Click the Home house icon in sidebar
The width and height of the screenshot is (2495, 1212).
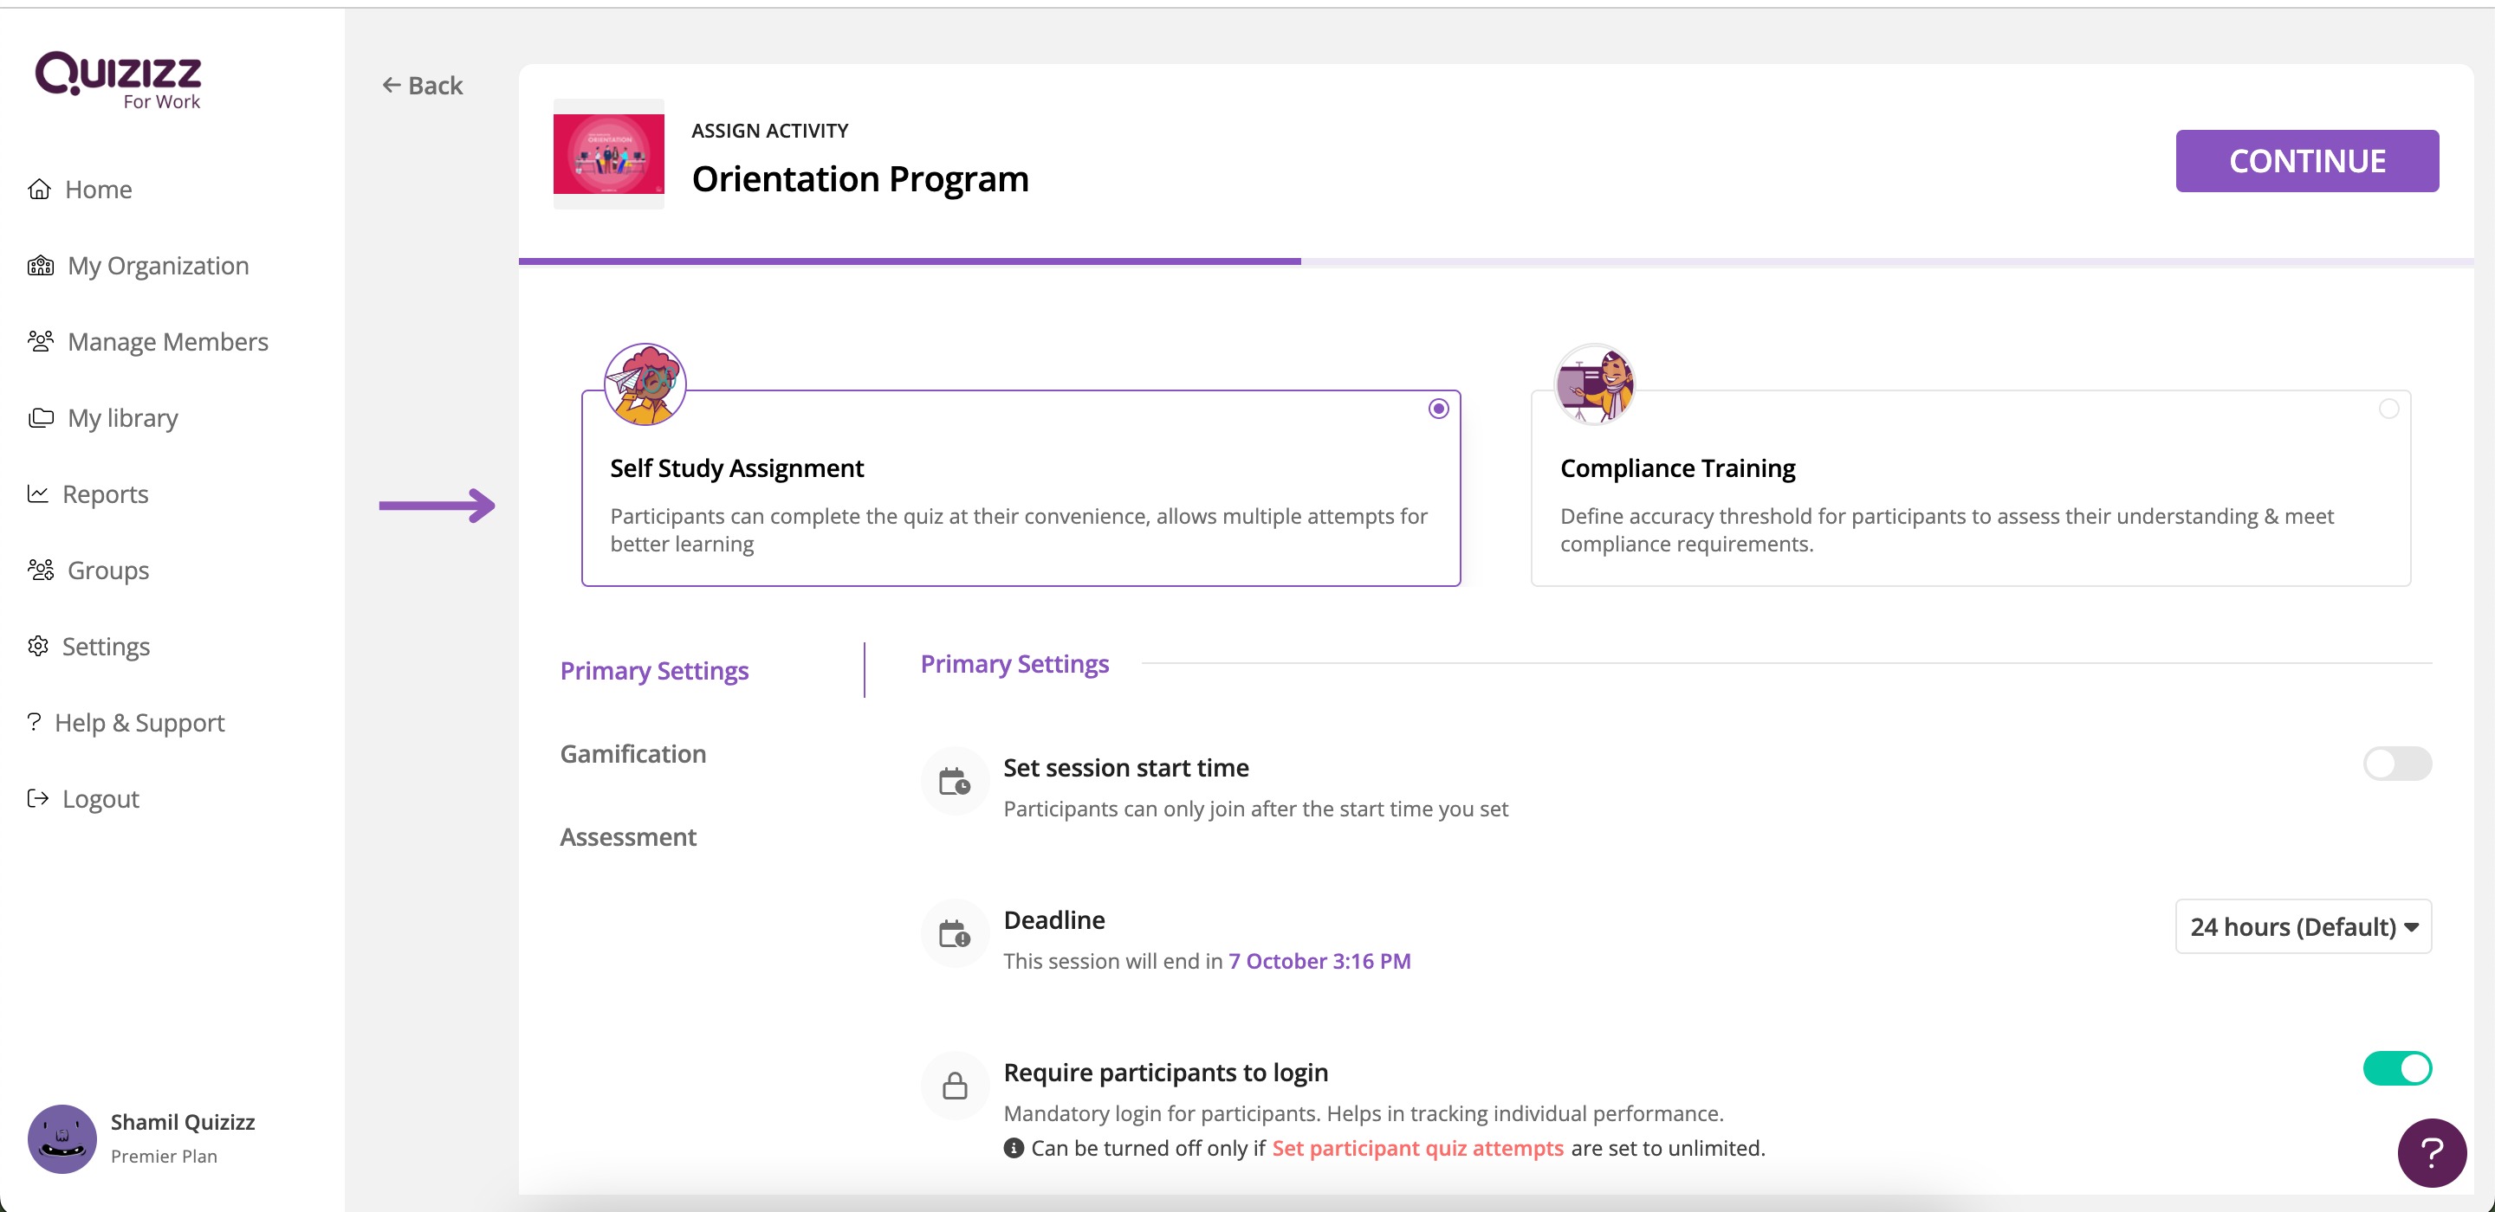(x=39, y=189)
